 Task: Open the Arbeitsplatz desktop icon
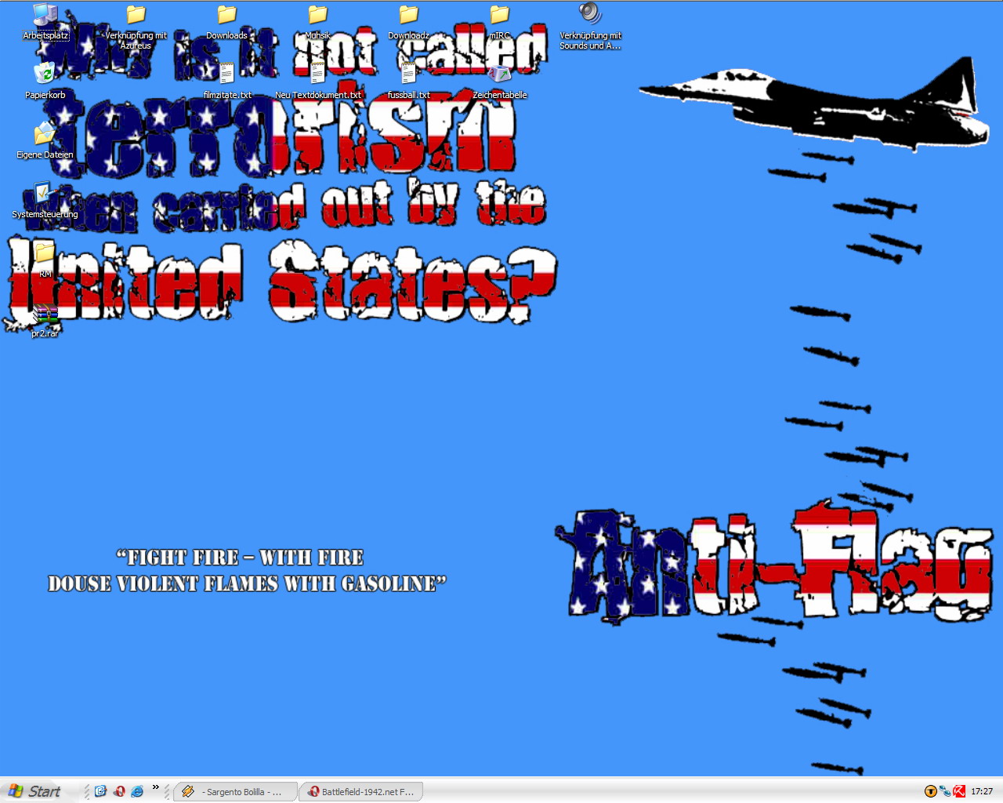pos(45,22)
